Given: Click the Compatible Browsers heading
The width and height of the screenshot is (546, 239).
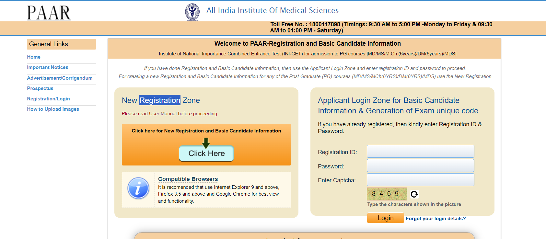Looking at the screenshot, I should point(188,179).
